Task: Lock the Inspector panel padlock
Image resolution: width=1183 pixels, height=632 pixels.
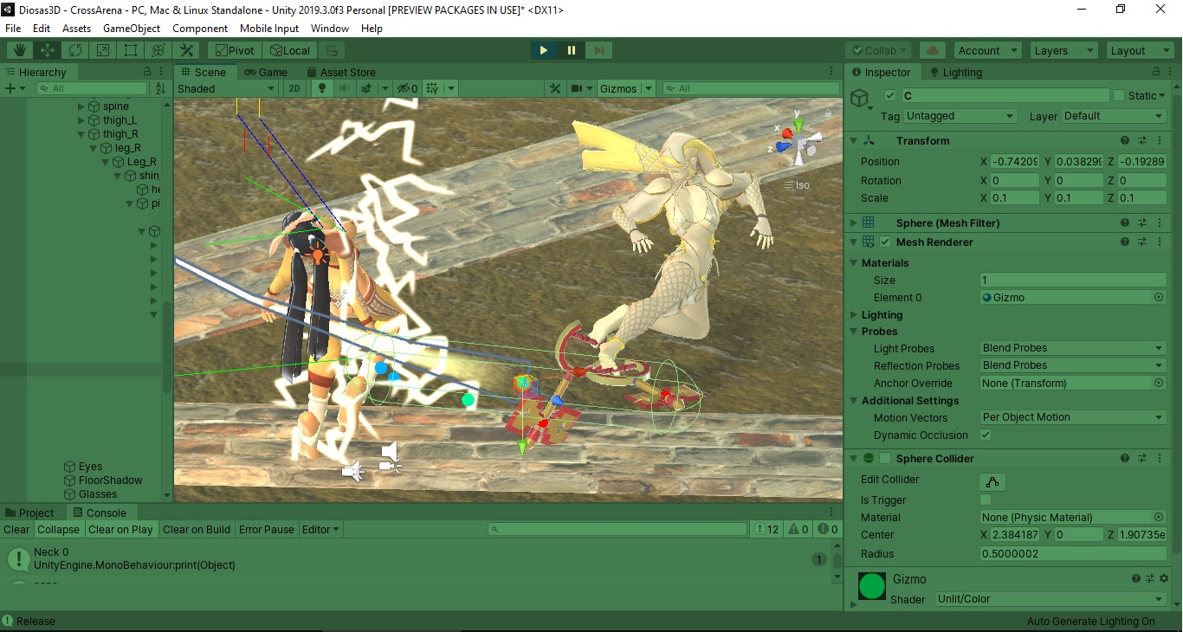Action: pyautogui.click(x=1156, y=72)
